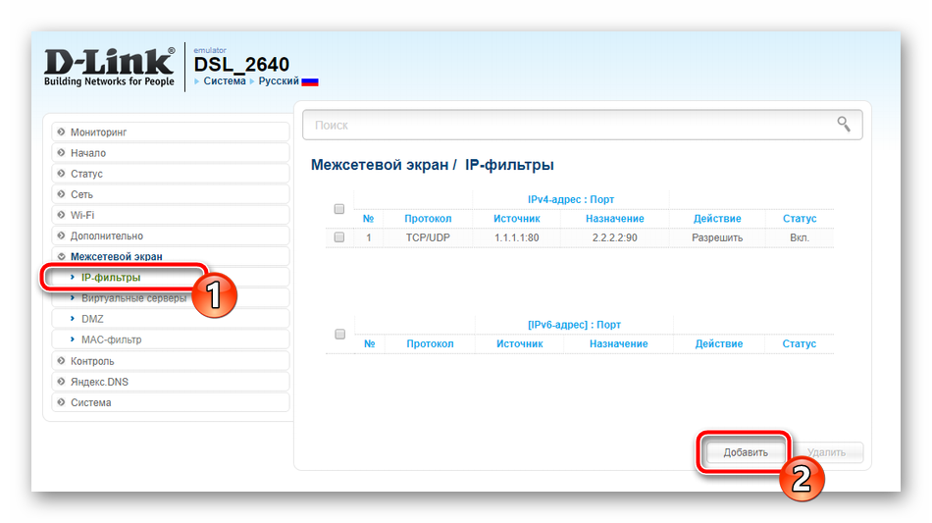The image size is (932, 523).
Task: Click the IPv4 Действие column header
Action: (x=717, y=219)
